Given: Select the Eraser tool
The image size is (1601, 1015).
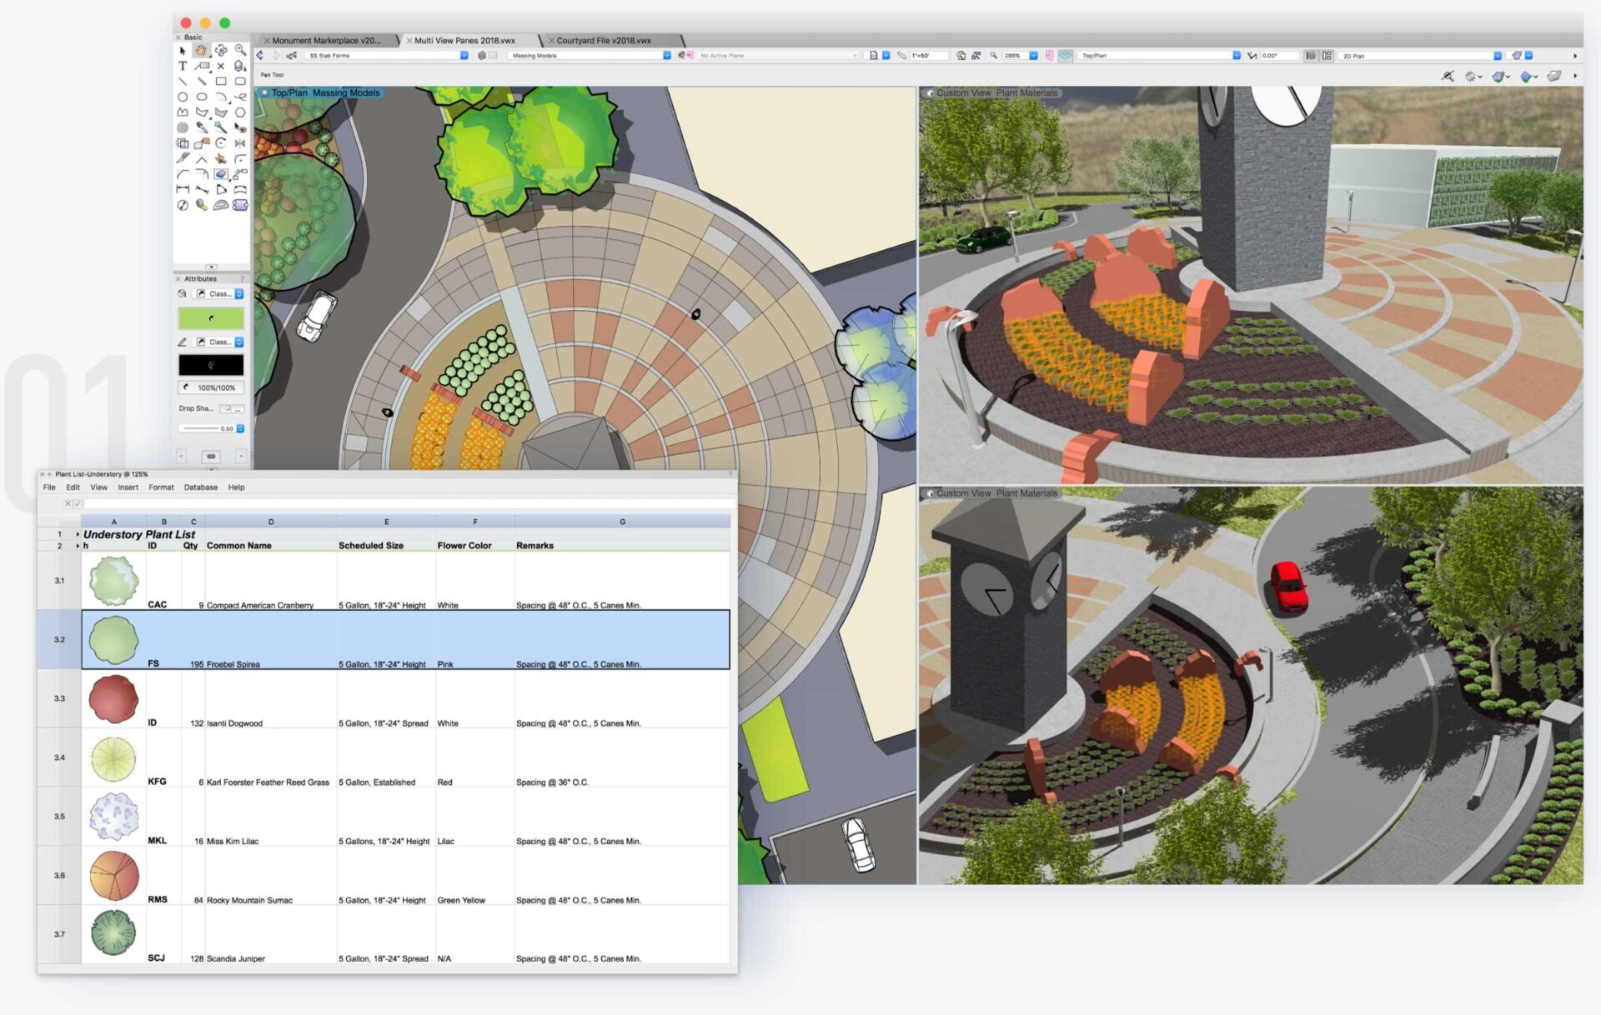Looking at the screenshot, I should [221, 174].
